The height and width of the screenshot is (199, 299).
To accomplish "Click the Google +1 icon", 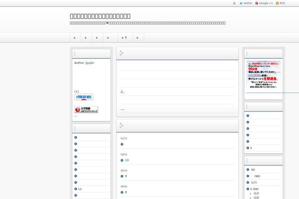I will coord(257,3).
